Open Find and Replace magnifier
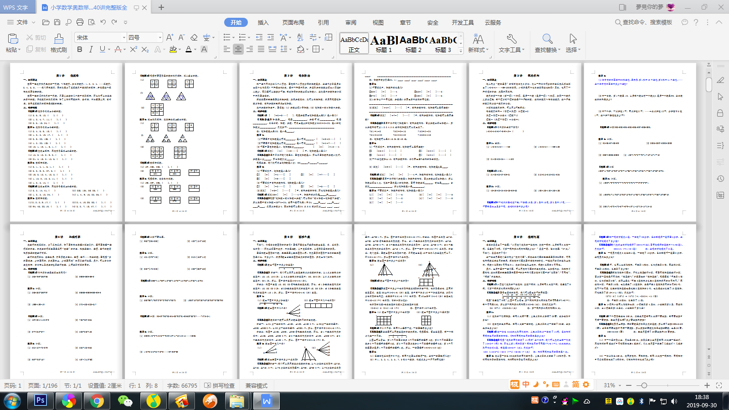The image size is (729, 410). (x=548, y=43)
